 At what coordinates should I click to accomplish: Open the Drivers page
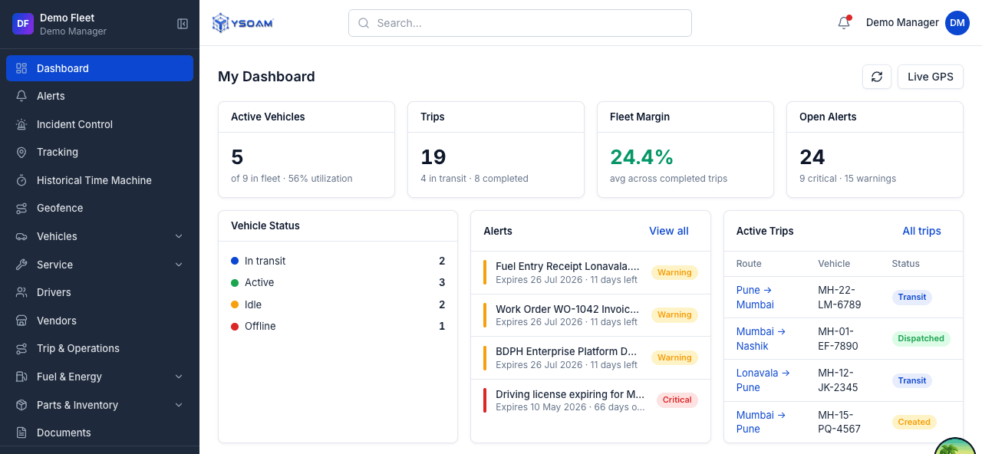pyautogui.click(x=100, y=292)
